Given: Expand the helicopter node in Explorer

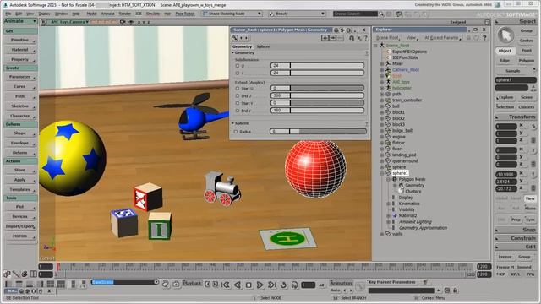Looking at the screenshot, I should (x=382, y=88).
